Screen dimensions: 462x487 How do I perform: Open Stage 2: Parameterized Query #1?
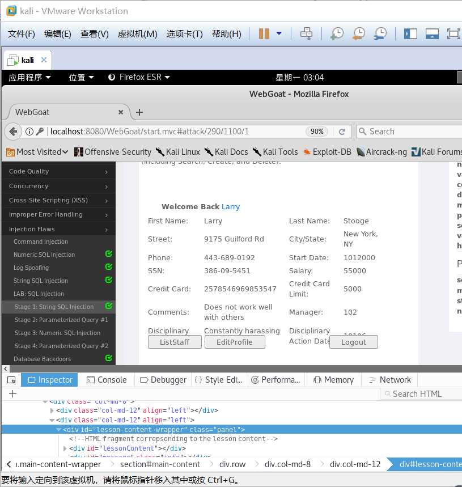coord(61,320)
